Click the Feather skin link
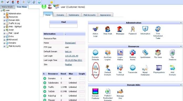This screenshot has height=101, width=183. pyautogui.click(x=68, y=65)
